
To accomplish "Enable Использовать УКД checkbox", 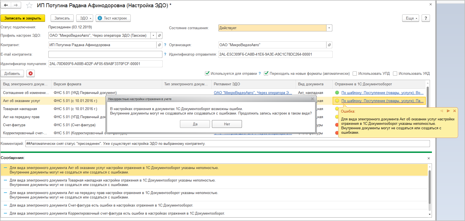I will 395,73.
